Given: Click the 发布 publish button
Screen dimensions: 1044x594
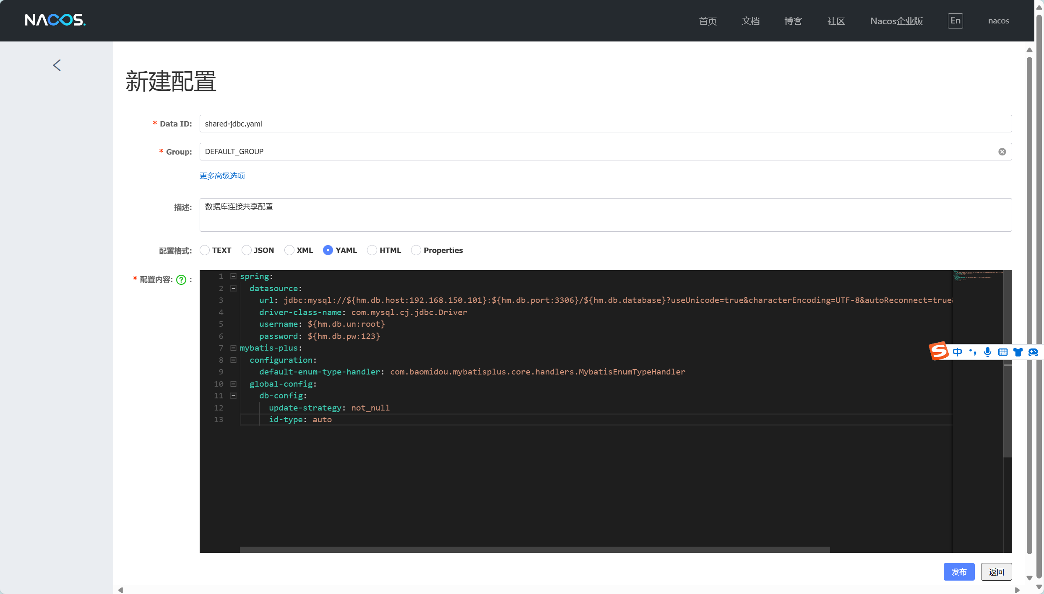Looking at the screenshot, I should (x=959, y=572).
